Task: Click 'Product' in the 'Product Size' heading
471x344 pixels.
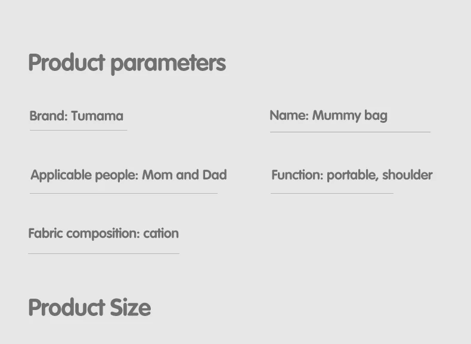Action: [67, 308]
